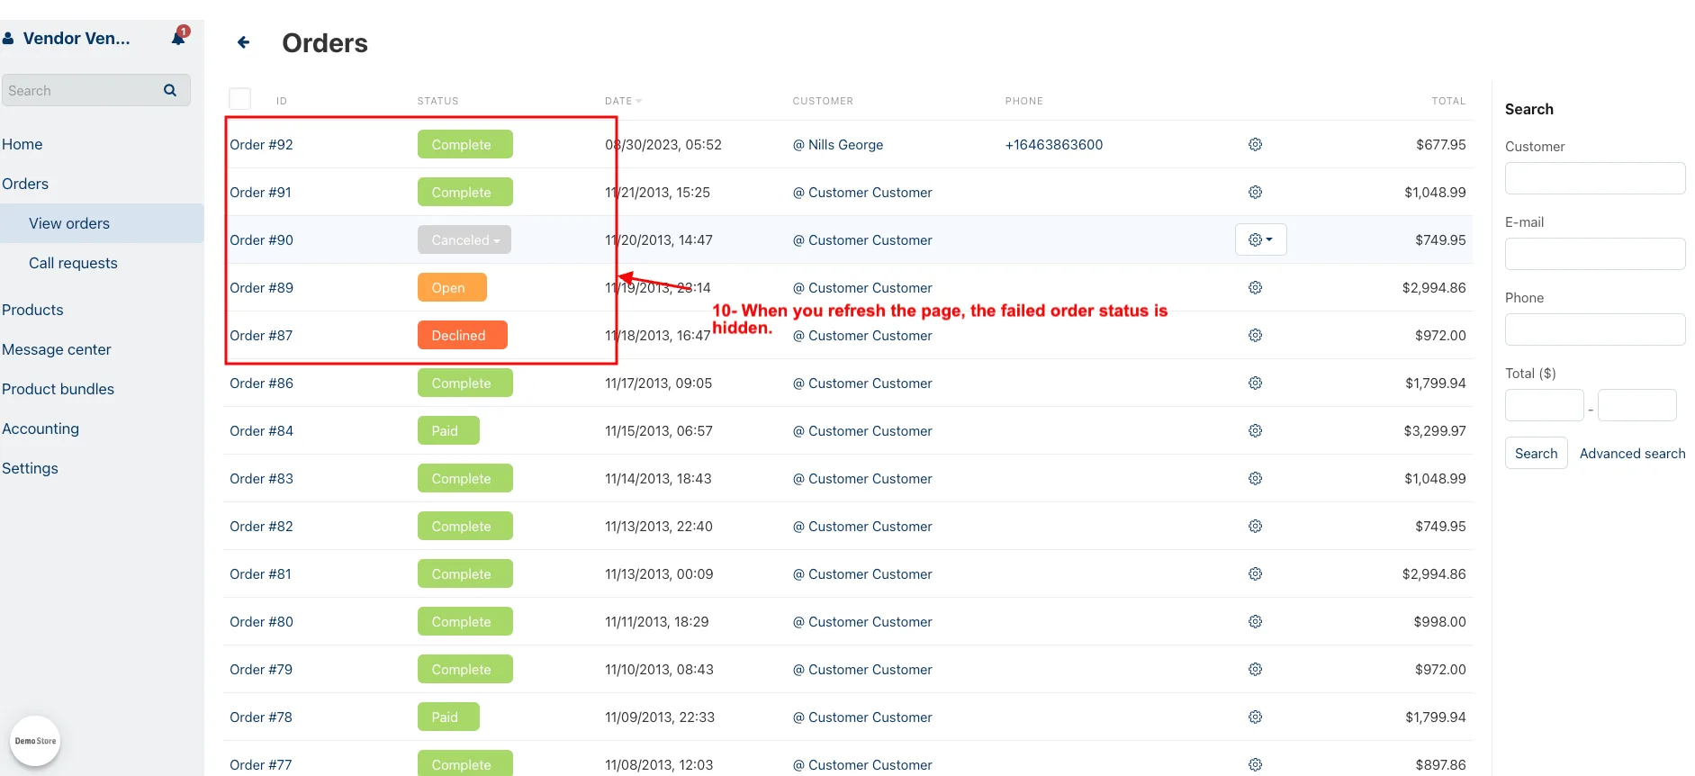
Task: Open gear actions for Order #92
Action: point(1255,144)
